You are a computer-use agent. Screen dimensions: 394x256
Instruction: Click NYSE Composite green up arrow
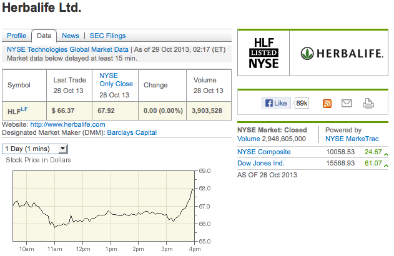[x=387, y=154]
